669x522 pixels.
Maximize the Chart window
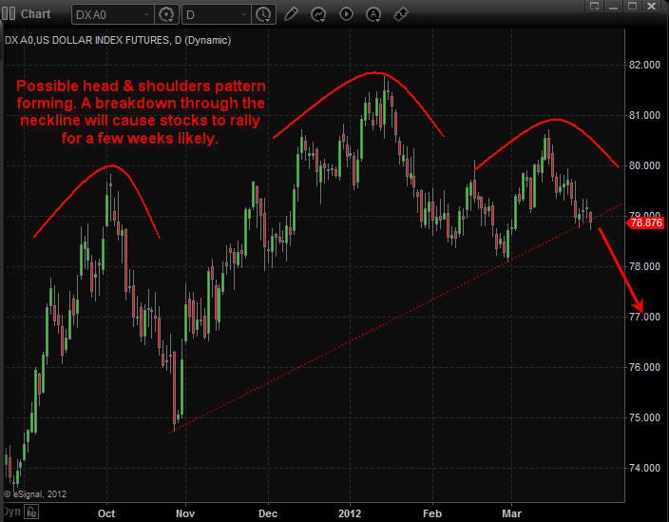pos(632,6)
